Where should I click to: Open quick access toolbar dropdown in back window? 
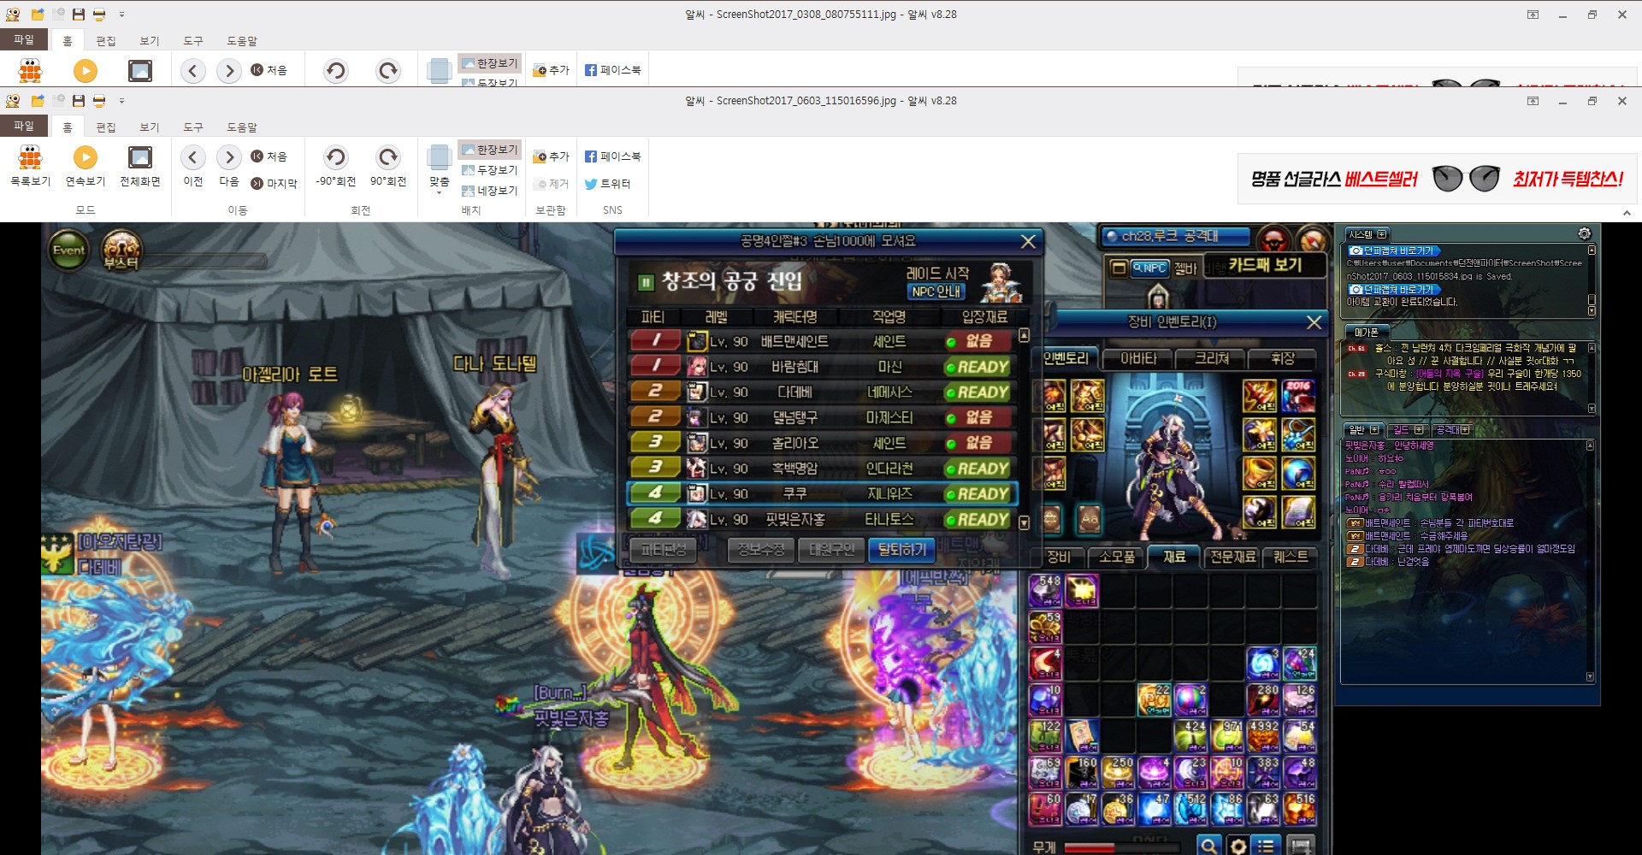121,15
